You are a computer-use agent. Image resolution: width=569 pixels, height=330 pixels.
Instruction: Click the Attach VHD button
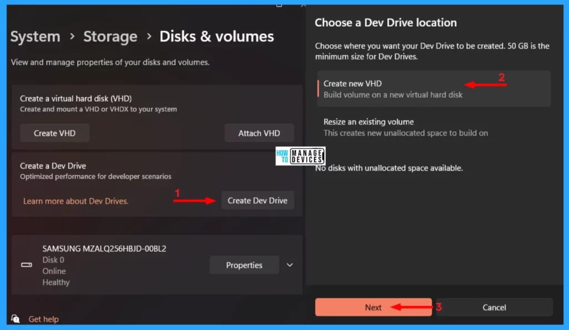[259, 133]
